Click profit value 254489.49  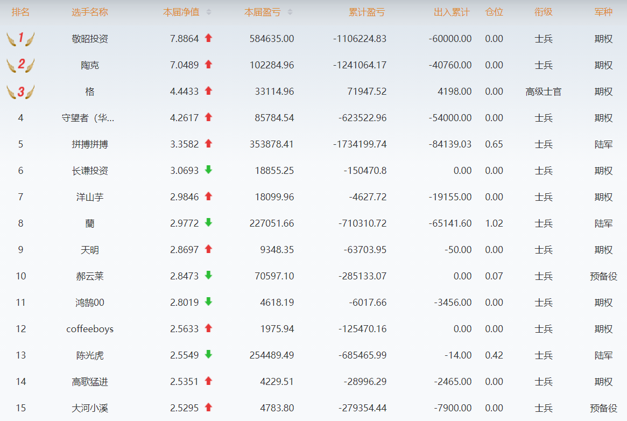(x=271, y=355)
